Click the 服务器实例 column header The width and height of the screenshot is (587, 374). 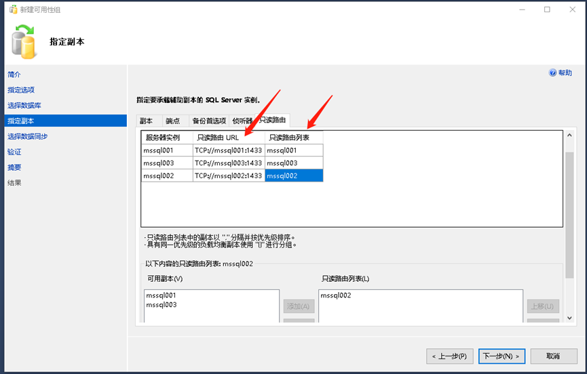(x=167, y=137)
